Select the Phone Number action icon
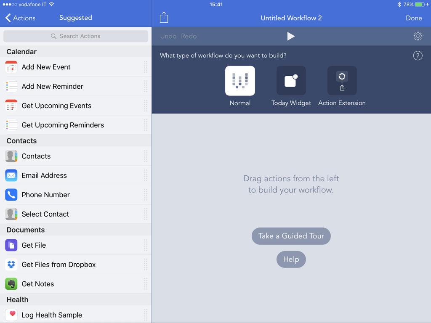 coord(11,195)
